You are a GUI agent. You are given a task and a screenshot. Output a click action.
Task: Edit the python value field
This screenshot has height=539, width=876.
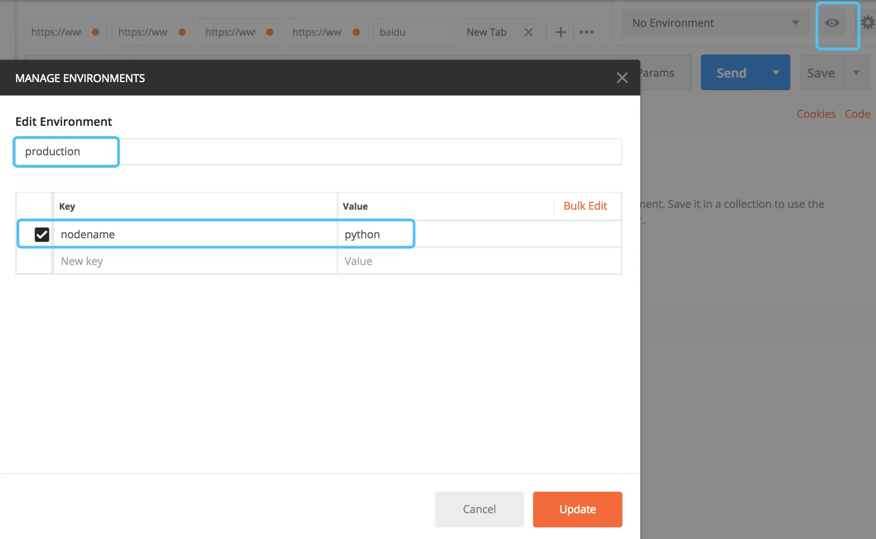[x=375, y=234]
